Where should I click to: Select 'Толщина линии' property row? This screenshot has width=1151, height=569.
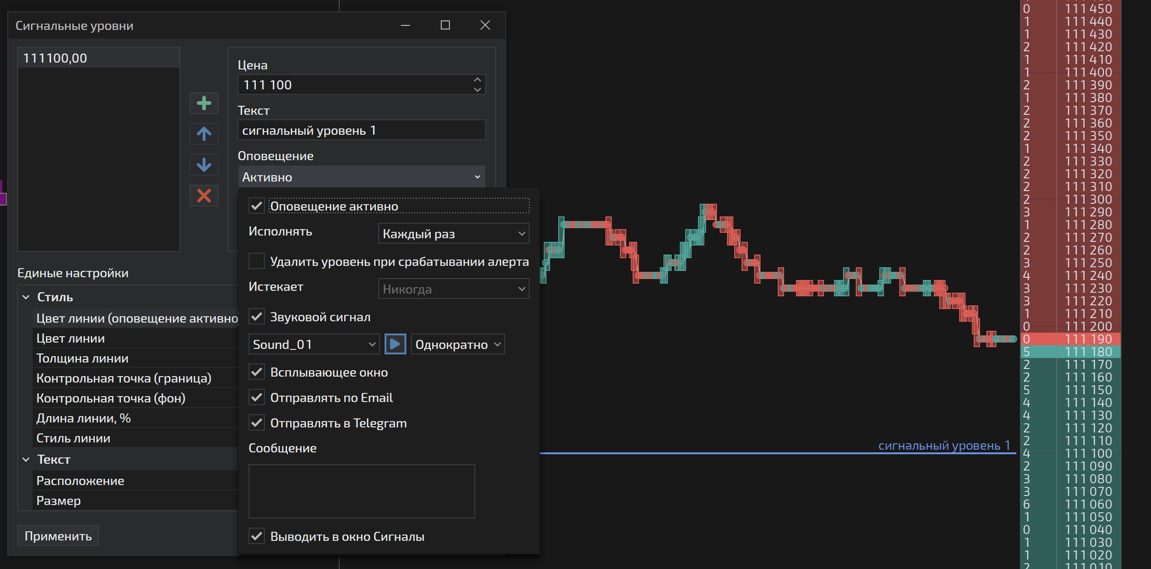point(83,358)
